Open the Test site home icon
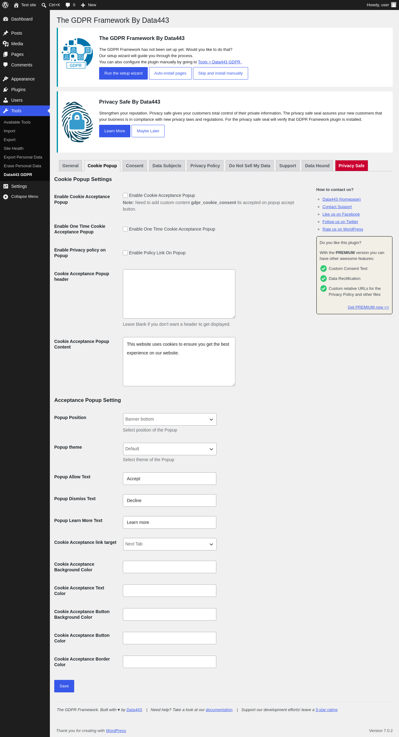This screenshot has width=399, height=737. [16, 5]
